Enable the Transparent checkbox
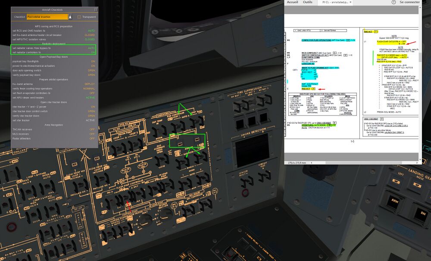The height and width of the screenshot is (261, 431). (x=79, y=17)
